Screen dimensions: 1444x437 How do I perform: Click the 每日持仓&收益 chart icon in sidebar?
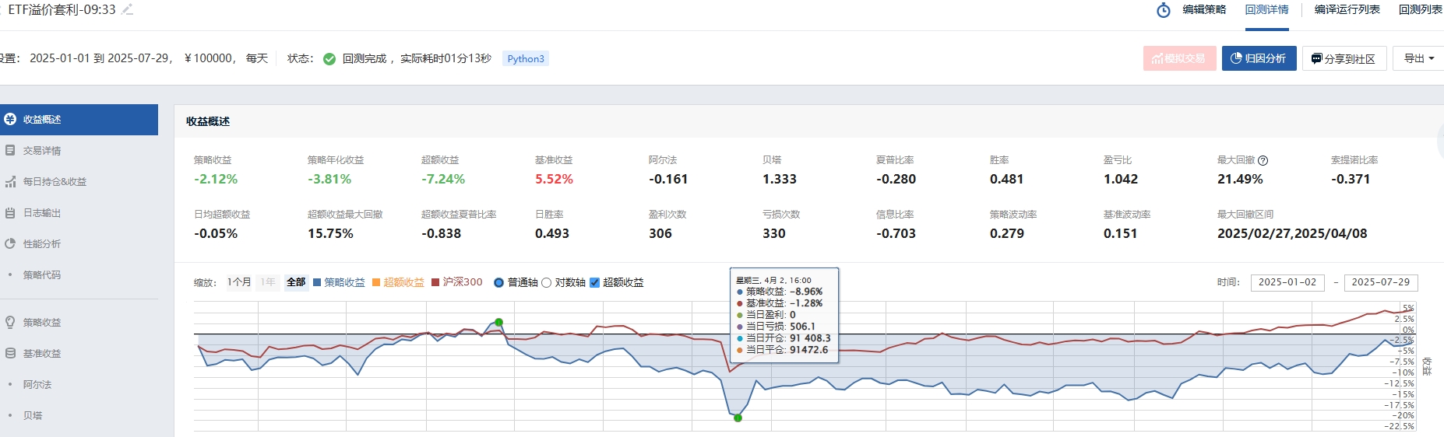(x=10, y=181)
